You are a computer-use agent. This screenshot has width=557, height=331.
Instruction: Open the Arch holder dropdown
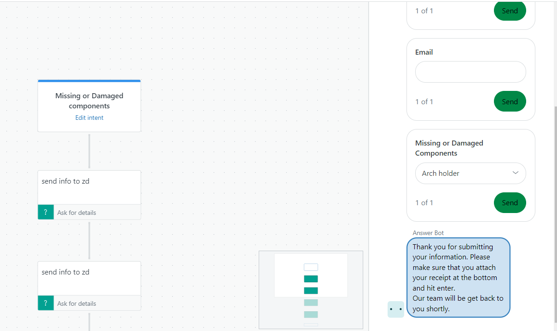(x=470, y=173)
